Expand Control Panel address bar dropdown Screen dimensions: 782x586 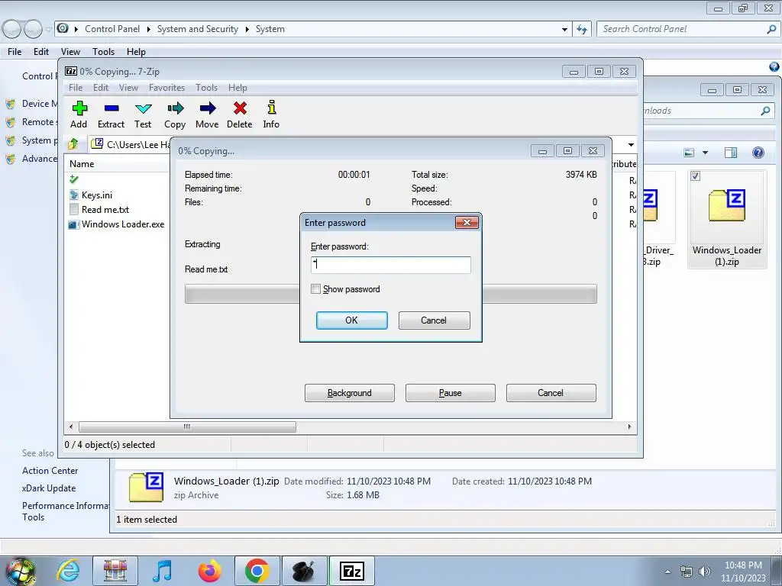point(564,30)
